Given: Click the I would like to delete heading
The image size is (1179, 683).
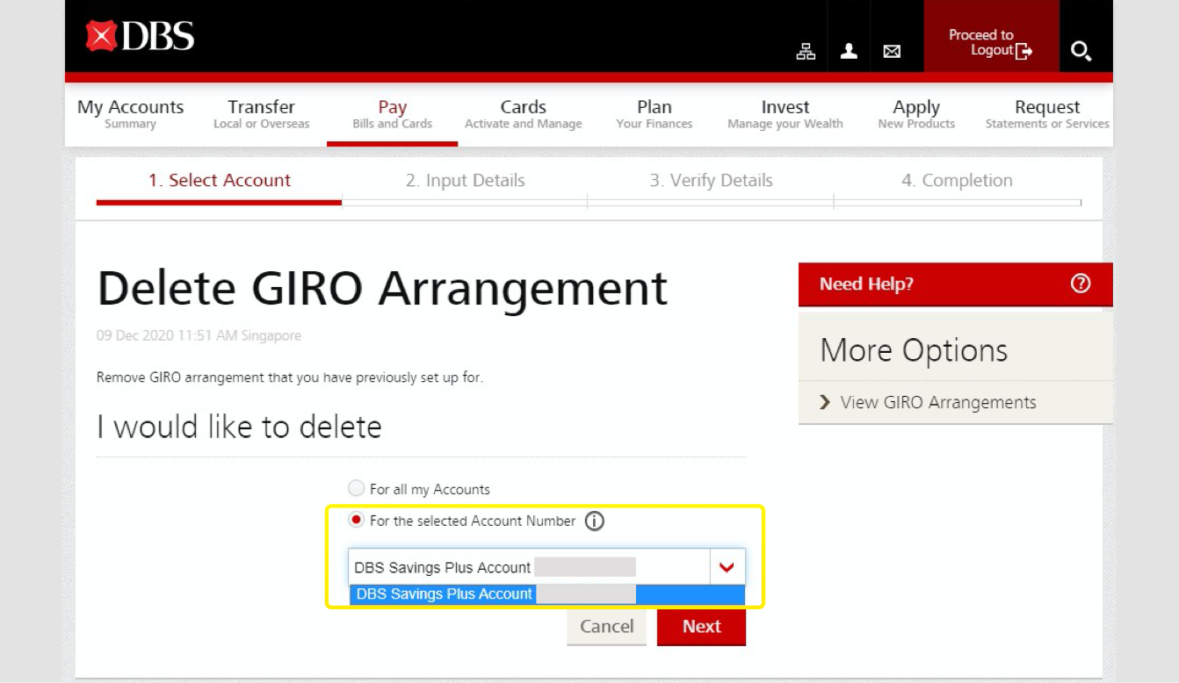Looking at the screenshot, I should click(239, 427).
